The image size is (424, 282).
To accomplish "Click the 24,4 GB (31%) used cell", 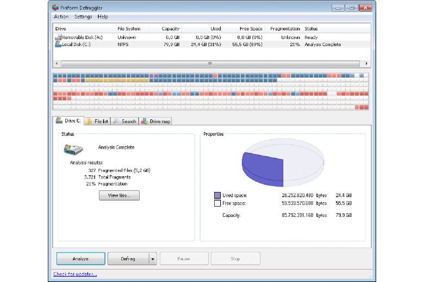I will (206, 44).
